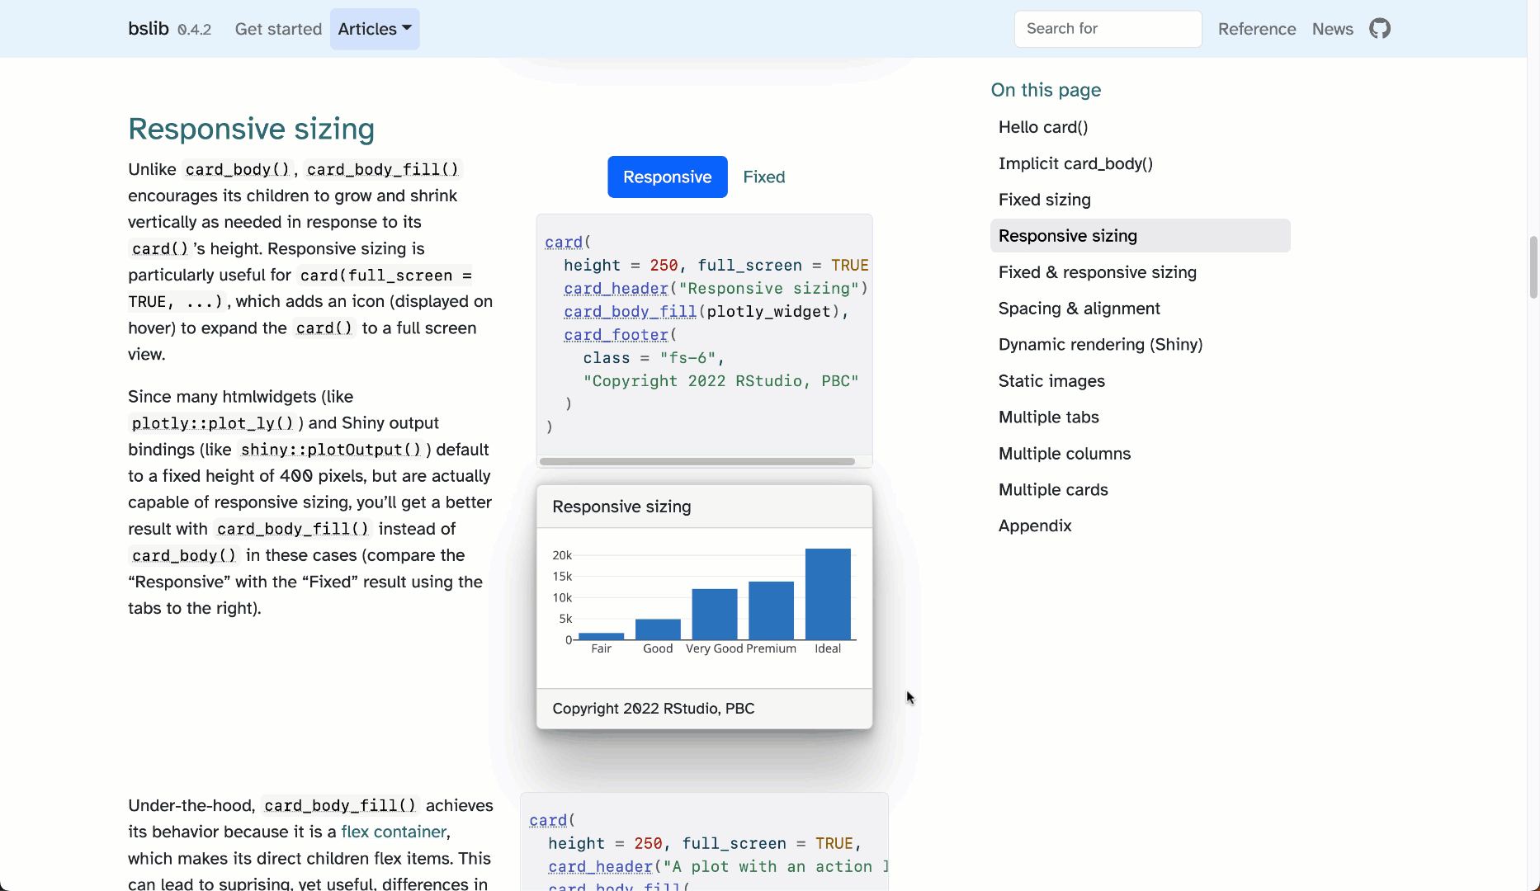Click the Search for input field
Image resolution: width=1540 pixels, height=891 pixels.
(1108, 29)
